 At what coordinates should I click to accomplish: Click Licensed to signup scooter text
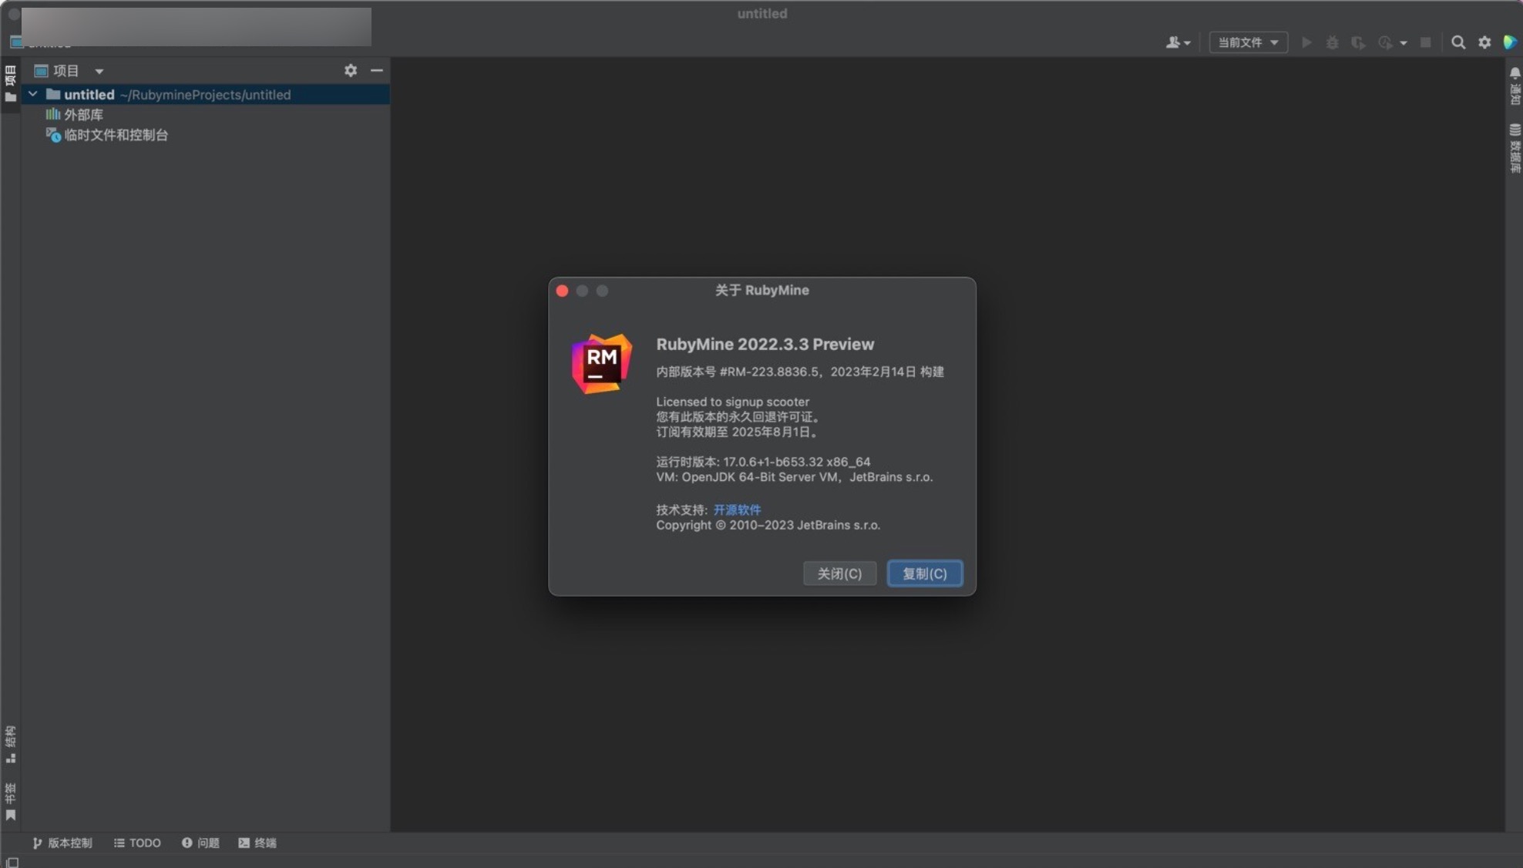(x=732, y=402)
